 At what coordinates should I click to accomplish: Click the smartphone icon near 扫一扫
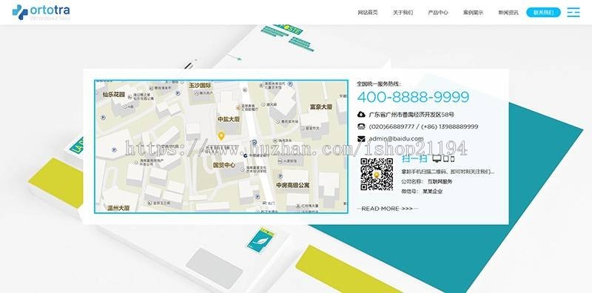pos(452,159)
